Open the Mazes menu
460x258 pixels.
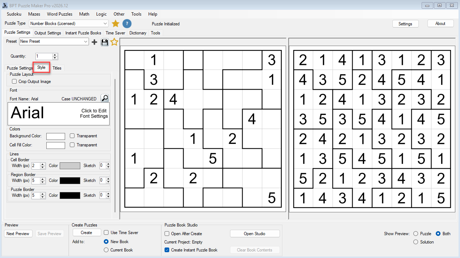34,14
